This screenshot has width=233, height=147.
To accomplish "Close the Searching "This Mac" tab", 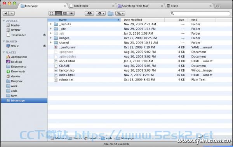I will click(x=162, y=6).
